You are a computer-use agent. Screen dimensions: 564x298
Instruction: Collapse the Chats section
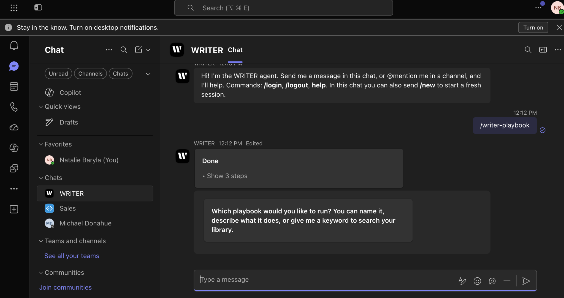coord(41,178)
